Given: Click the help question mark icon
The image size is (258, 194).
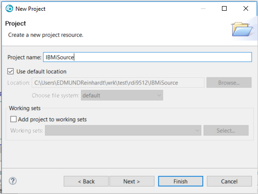Looking at the screenshot, I should tap(13, 181).
